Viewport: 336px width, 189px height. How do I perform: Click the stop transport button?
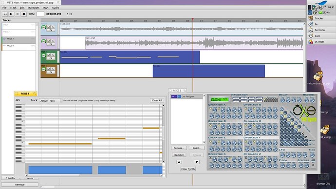click(x=18, y=14)
